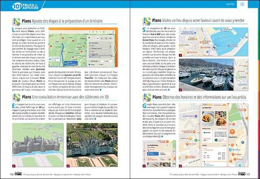The width and height of the screenshot is (260, 179).
Task: Select the cycling mode icon in itinerary panel
Action: tap(110, 38)
